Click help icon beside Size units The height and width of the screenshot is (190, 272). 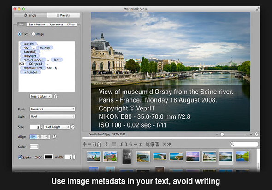(73, 127)
